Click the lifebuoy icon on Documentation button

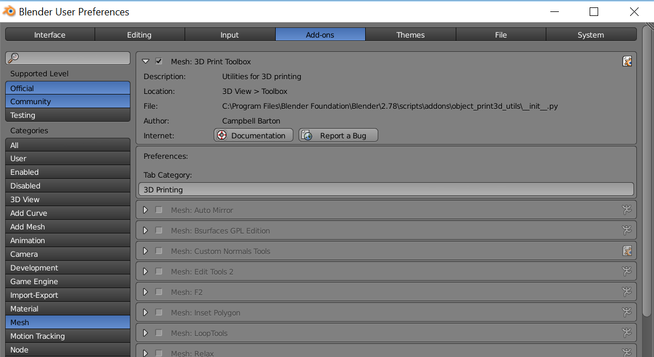click(222, 135)
